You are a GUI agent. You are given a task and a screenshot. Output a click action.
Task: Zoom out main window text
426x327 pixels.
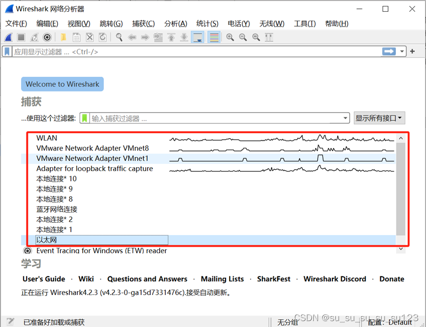point(243,37)
